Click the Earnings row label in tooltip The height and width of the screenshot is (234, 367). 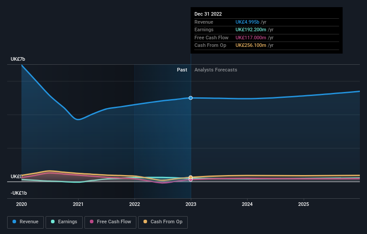coord(204,29)
